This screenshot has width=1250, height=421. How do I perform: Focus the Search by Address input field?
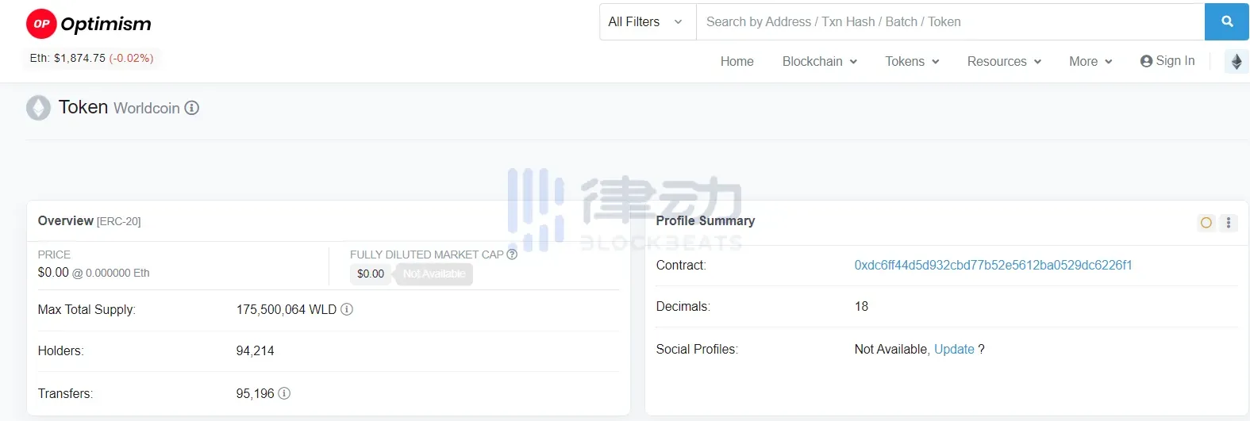(x=949, y=22)
